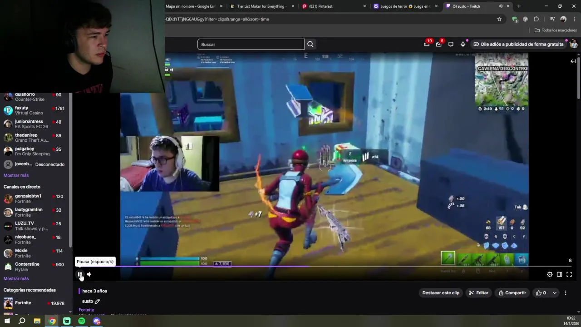This screenshot has width=581, height=327.
Task: Open the Chrome profile avatar
Action: tap(563, 19)
